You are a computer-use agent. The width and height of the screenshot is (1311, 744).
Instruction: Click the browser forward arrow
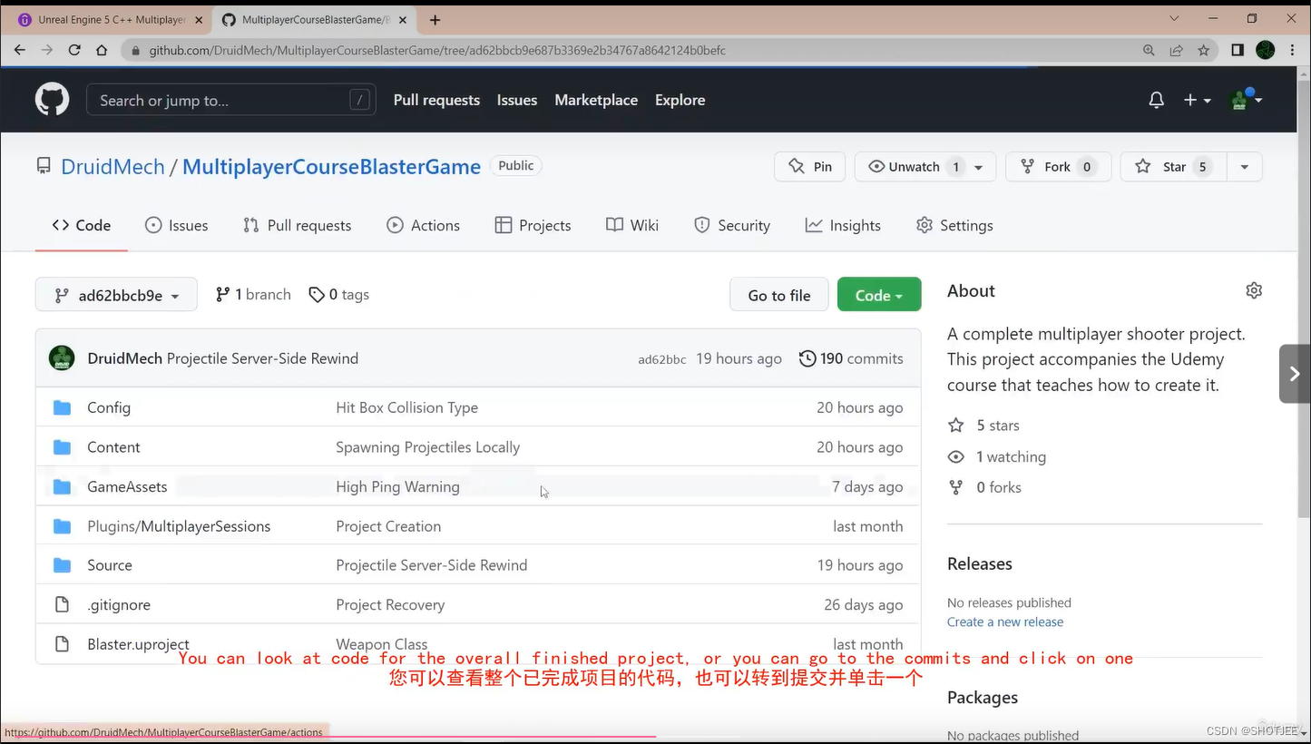tap(47, 51)
